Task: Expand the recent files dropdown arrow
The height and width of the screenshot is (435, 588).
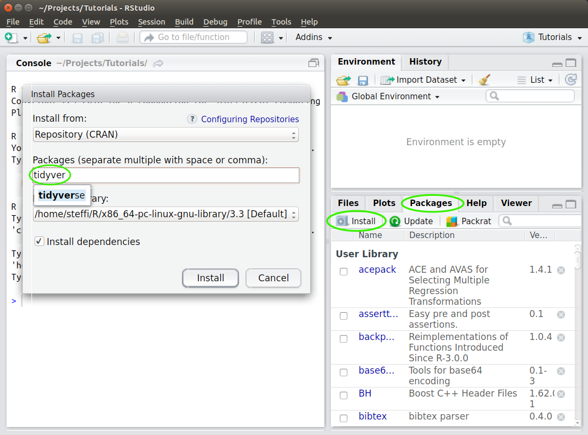Action: (58, 38)
